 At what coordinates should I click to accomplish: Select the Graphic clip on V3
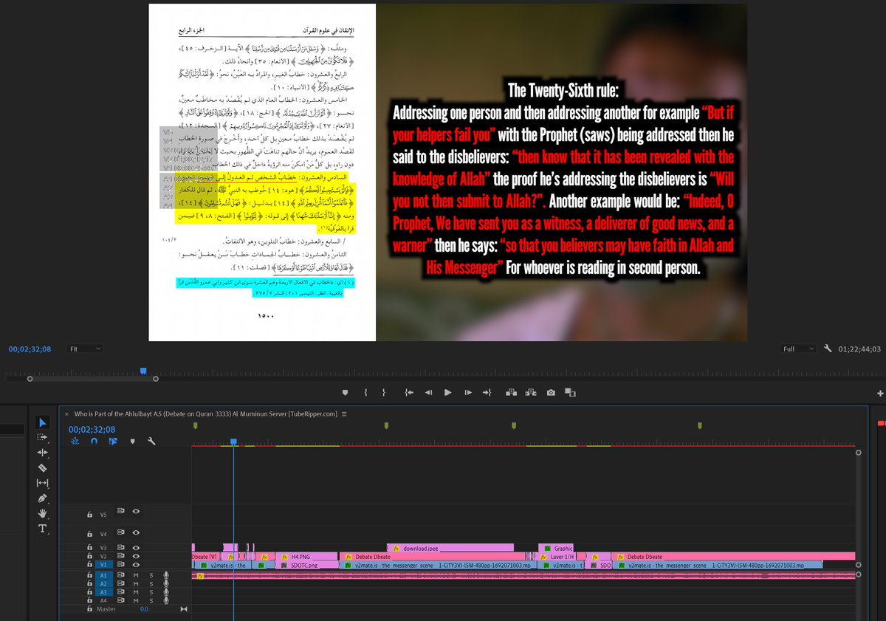click(556, 548)
